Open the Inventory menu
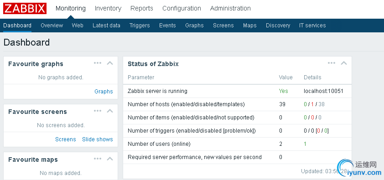 coord(108,8)
